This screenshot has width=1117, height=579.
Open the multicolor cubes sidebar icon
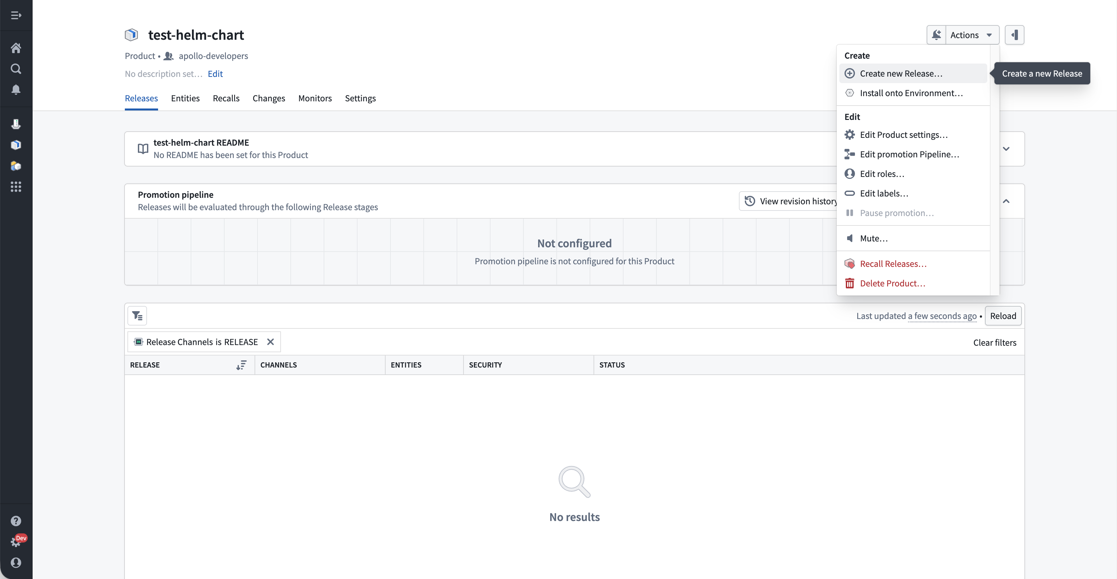[16, 166]
